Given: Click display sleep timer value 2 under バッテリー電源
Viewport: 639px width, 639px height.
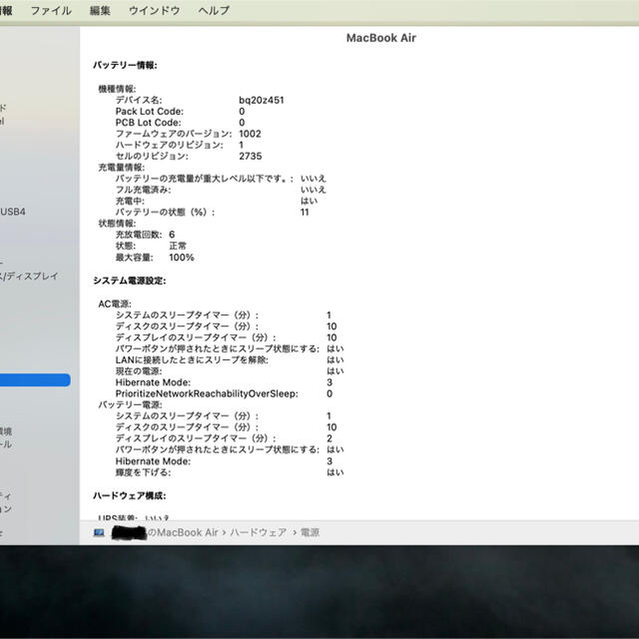Looking at the screenshot, I should 329,438.
